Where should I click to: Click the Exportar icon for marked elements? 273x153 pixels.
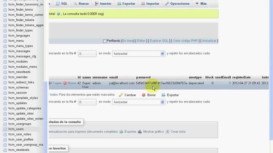(x=163, y=95)
